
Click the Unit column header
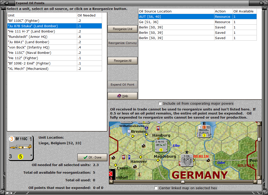pyautogui.click(x=42, y=15)
